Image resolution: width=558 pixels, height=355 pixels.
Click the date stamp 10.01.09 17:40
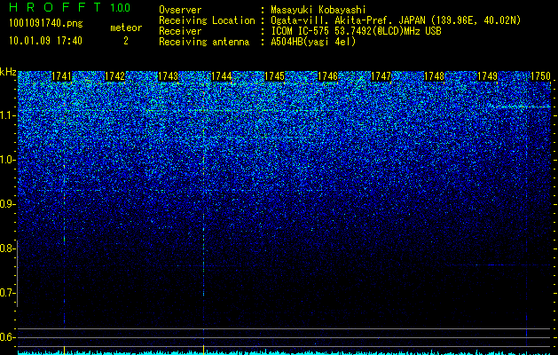[x=45, y=41]
